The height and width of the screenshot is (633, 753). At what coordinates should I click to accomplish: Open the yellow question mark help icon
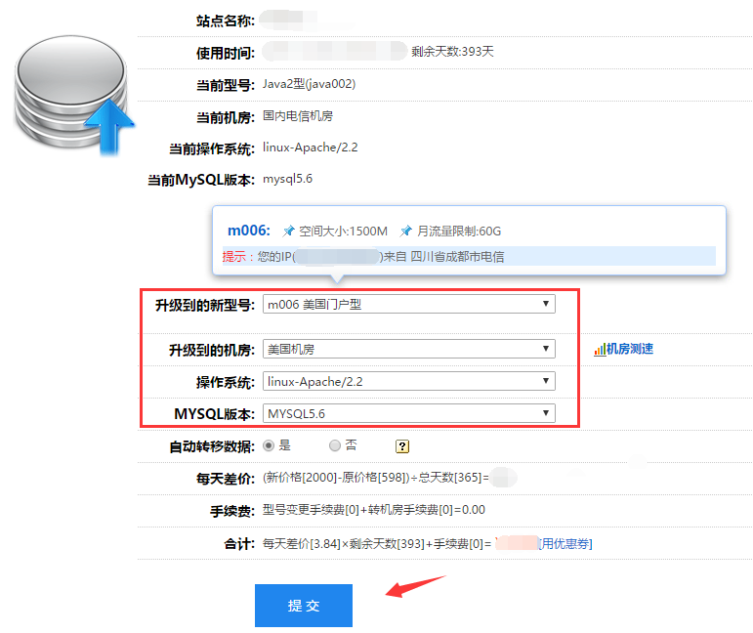coord(401,445)
